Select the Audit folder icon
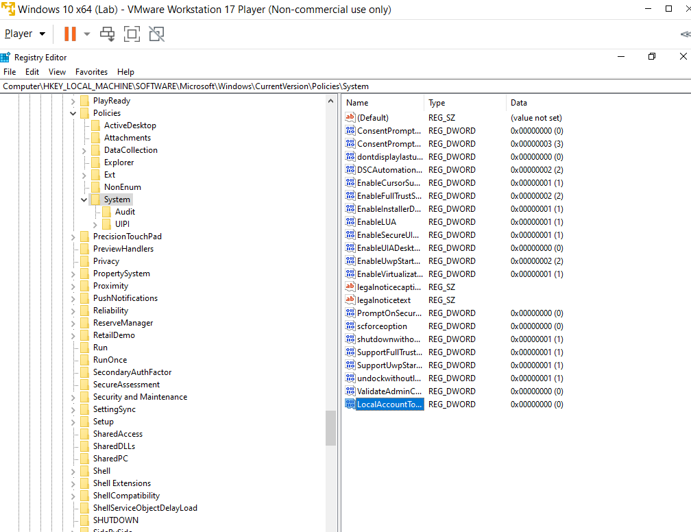The image size is (691, 532). point(107,212)
